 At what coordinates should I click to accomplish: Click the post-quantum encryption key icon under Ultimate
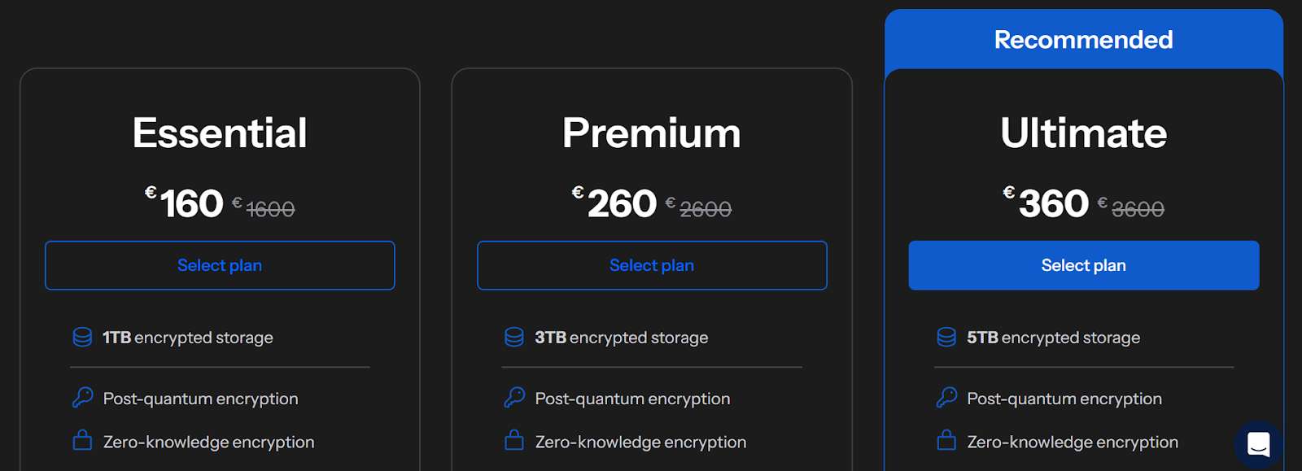point(946,398)
